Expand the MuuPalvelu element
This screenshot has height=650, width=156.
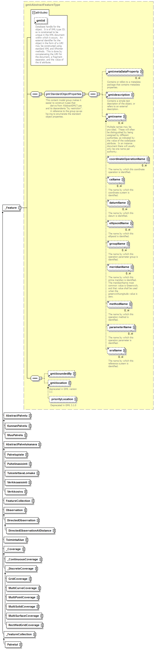[26, 435]
